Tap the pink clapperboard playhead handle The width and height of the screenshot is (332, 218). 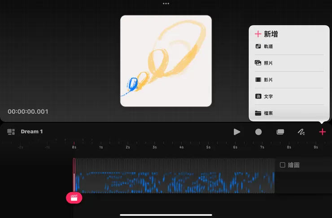(74, 198)
